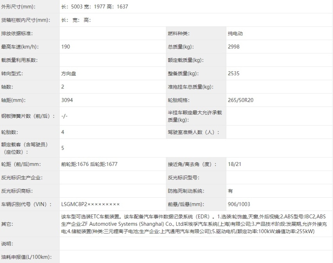Screen dimensions: 333x263
Task: Click the 排放依据标准 label
Action: pyautogui.click(x=17, y=33)
